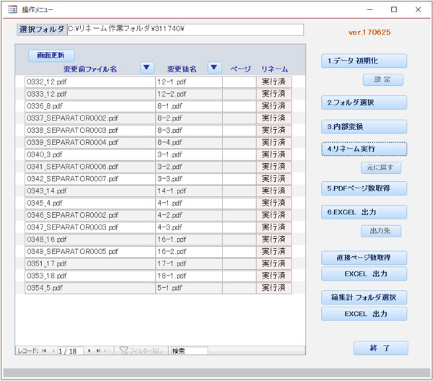Screen dimensions: 433x381
Task: Open dropdown next to 変更後名 header
Action: tap(214, 68)
